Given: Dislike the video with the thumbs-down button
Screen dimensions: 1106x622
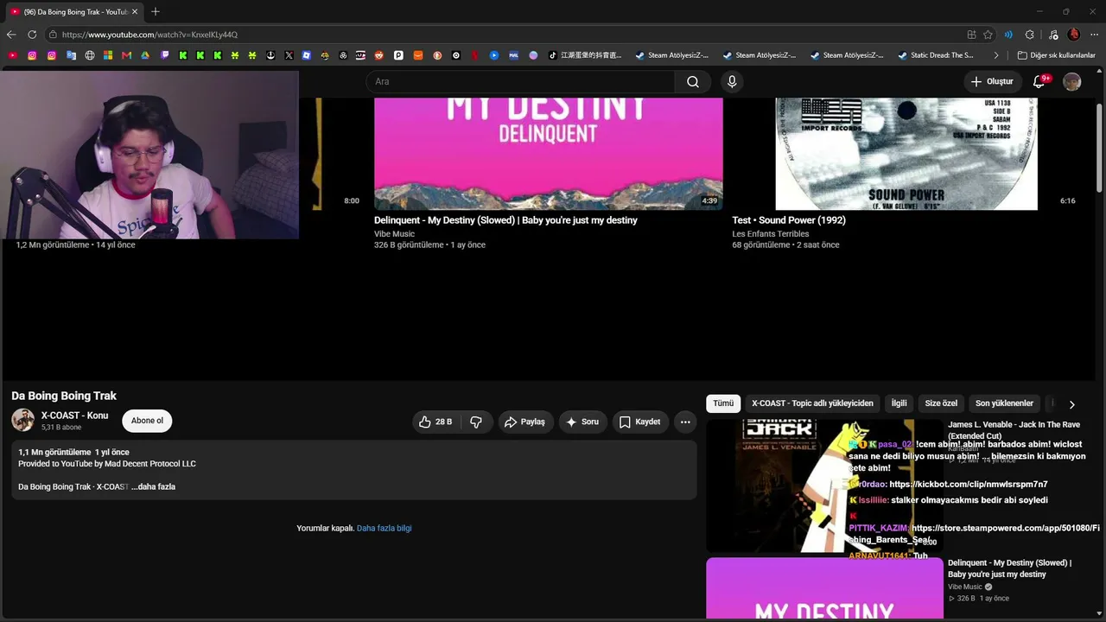Looking at the screenshot, I should coord(476,422).
